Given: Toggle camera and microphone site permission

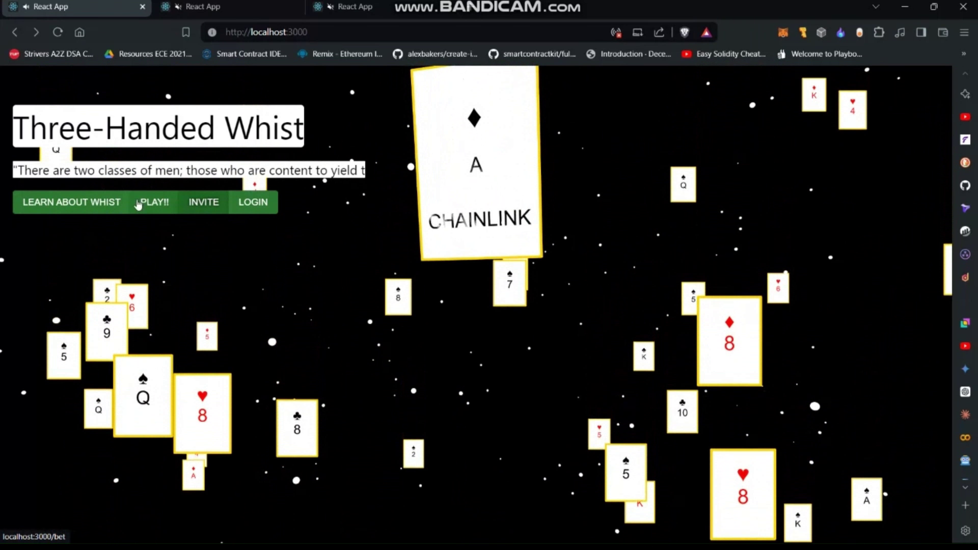Looking at the screenshot, I should click(x=616, y=33).
